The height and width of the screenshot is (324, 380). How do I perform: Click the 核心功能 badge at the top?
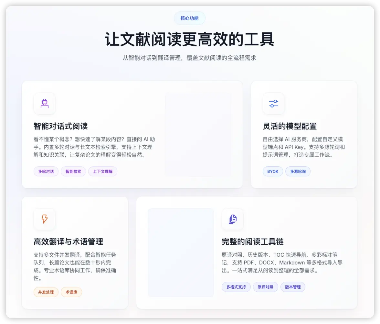(189, 18)
